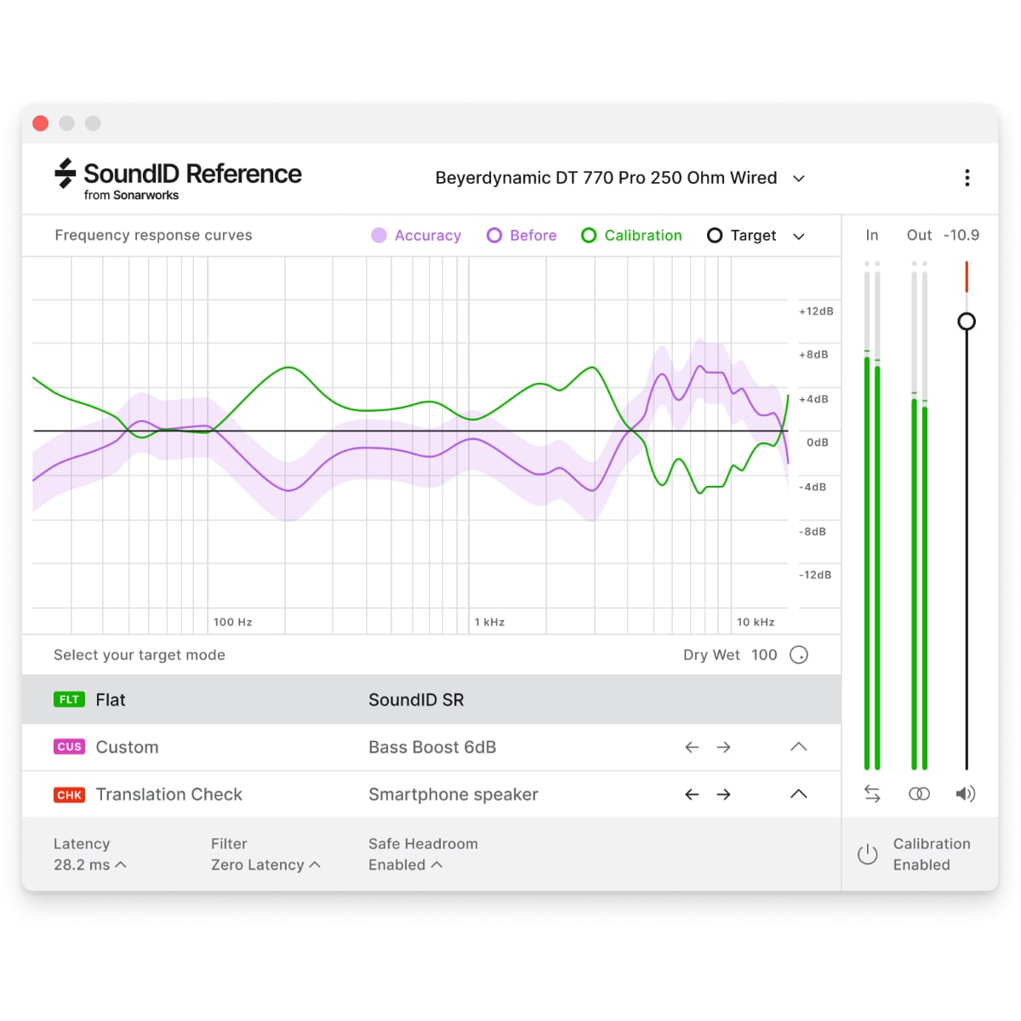Toggle the Before curve visibility
This screenshot has width=1021, height=1021.
(x=522, y=236)
